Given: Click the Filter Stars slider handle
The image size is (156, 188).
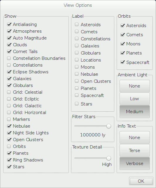Looking at the screenshot, I should (108, 126).
